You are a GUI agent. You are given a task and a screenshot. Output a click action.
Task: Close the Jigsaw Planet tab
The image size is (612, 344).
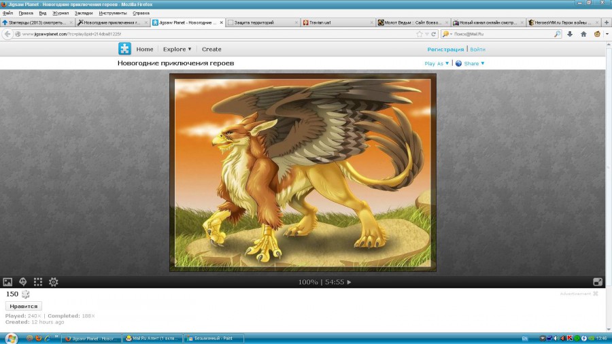tap(221, 22)
